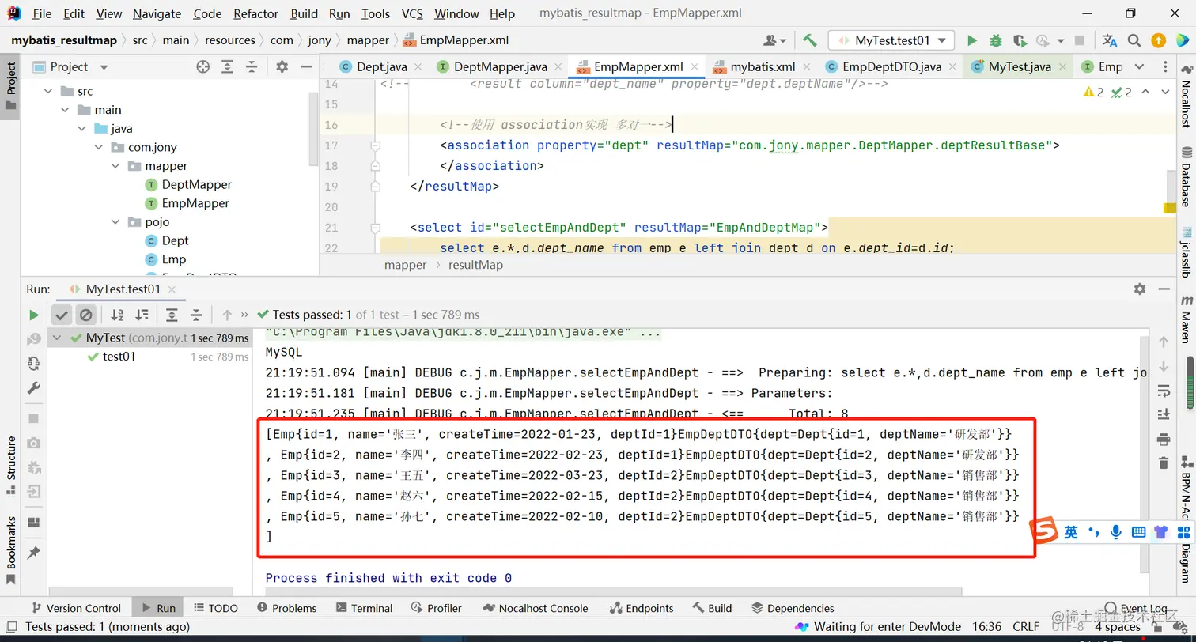Hide the Run tool window

click(1164, 289)
